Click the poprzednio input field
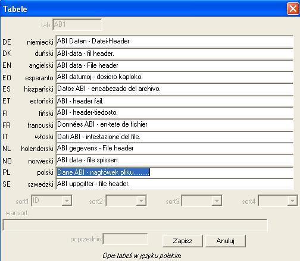 126,239
